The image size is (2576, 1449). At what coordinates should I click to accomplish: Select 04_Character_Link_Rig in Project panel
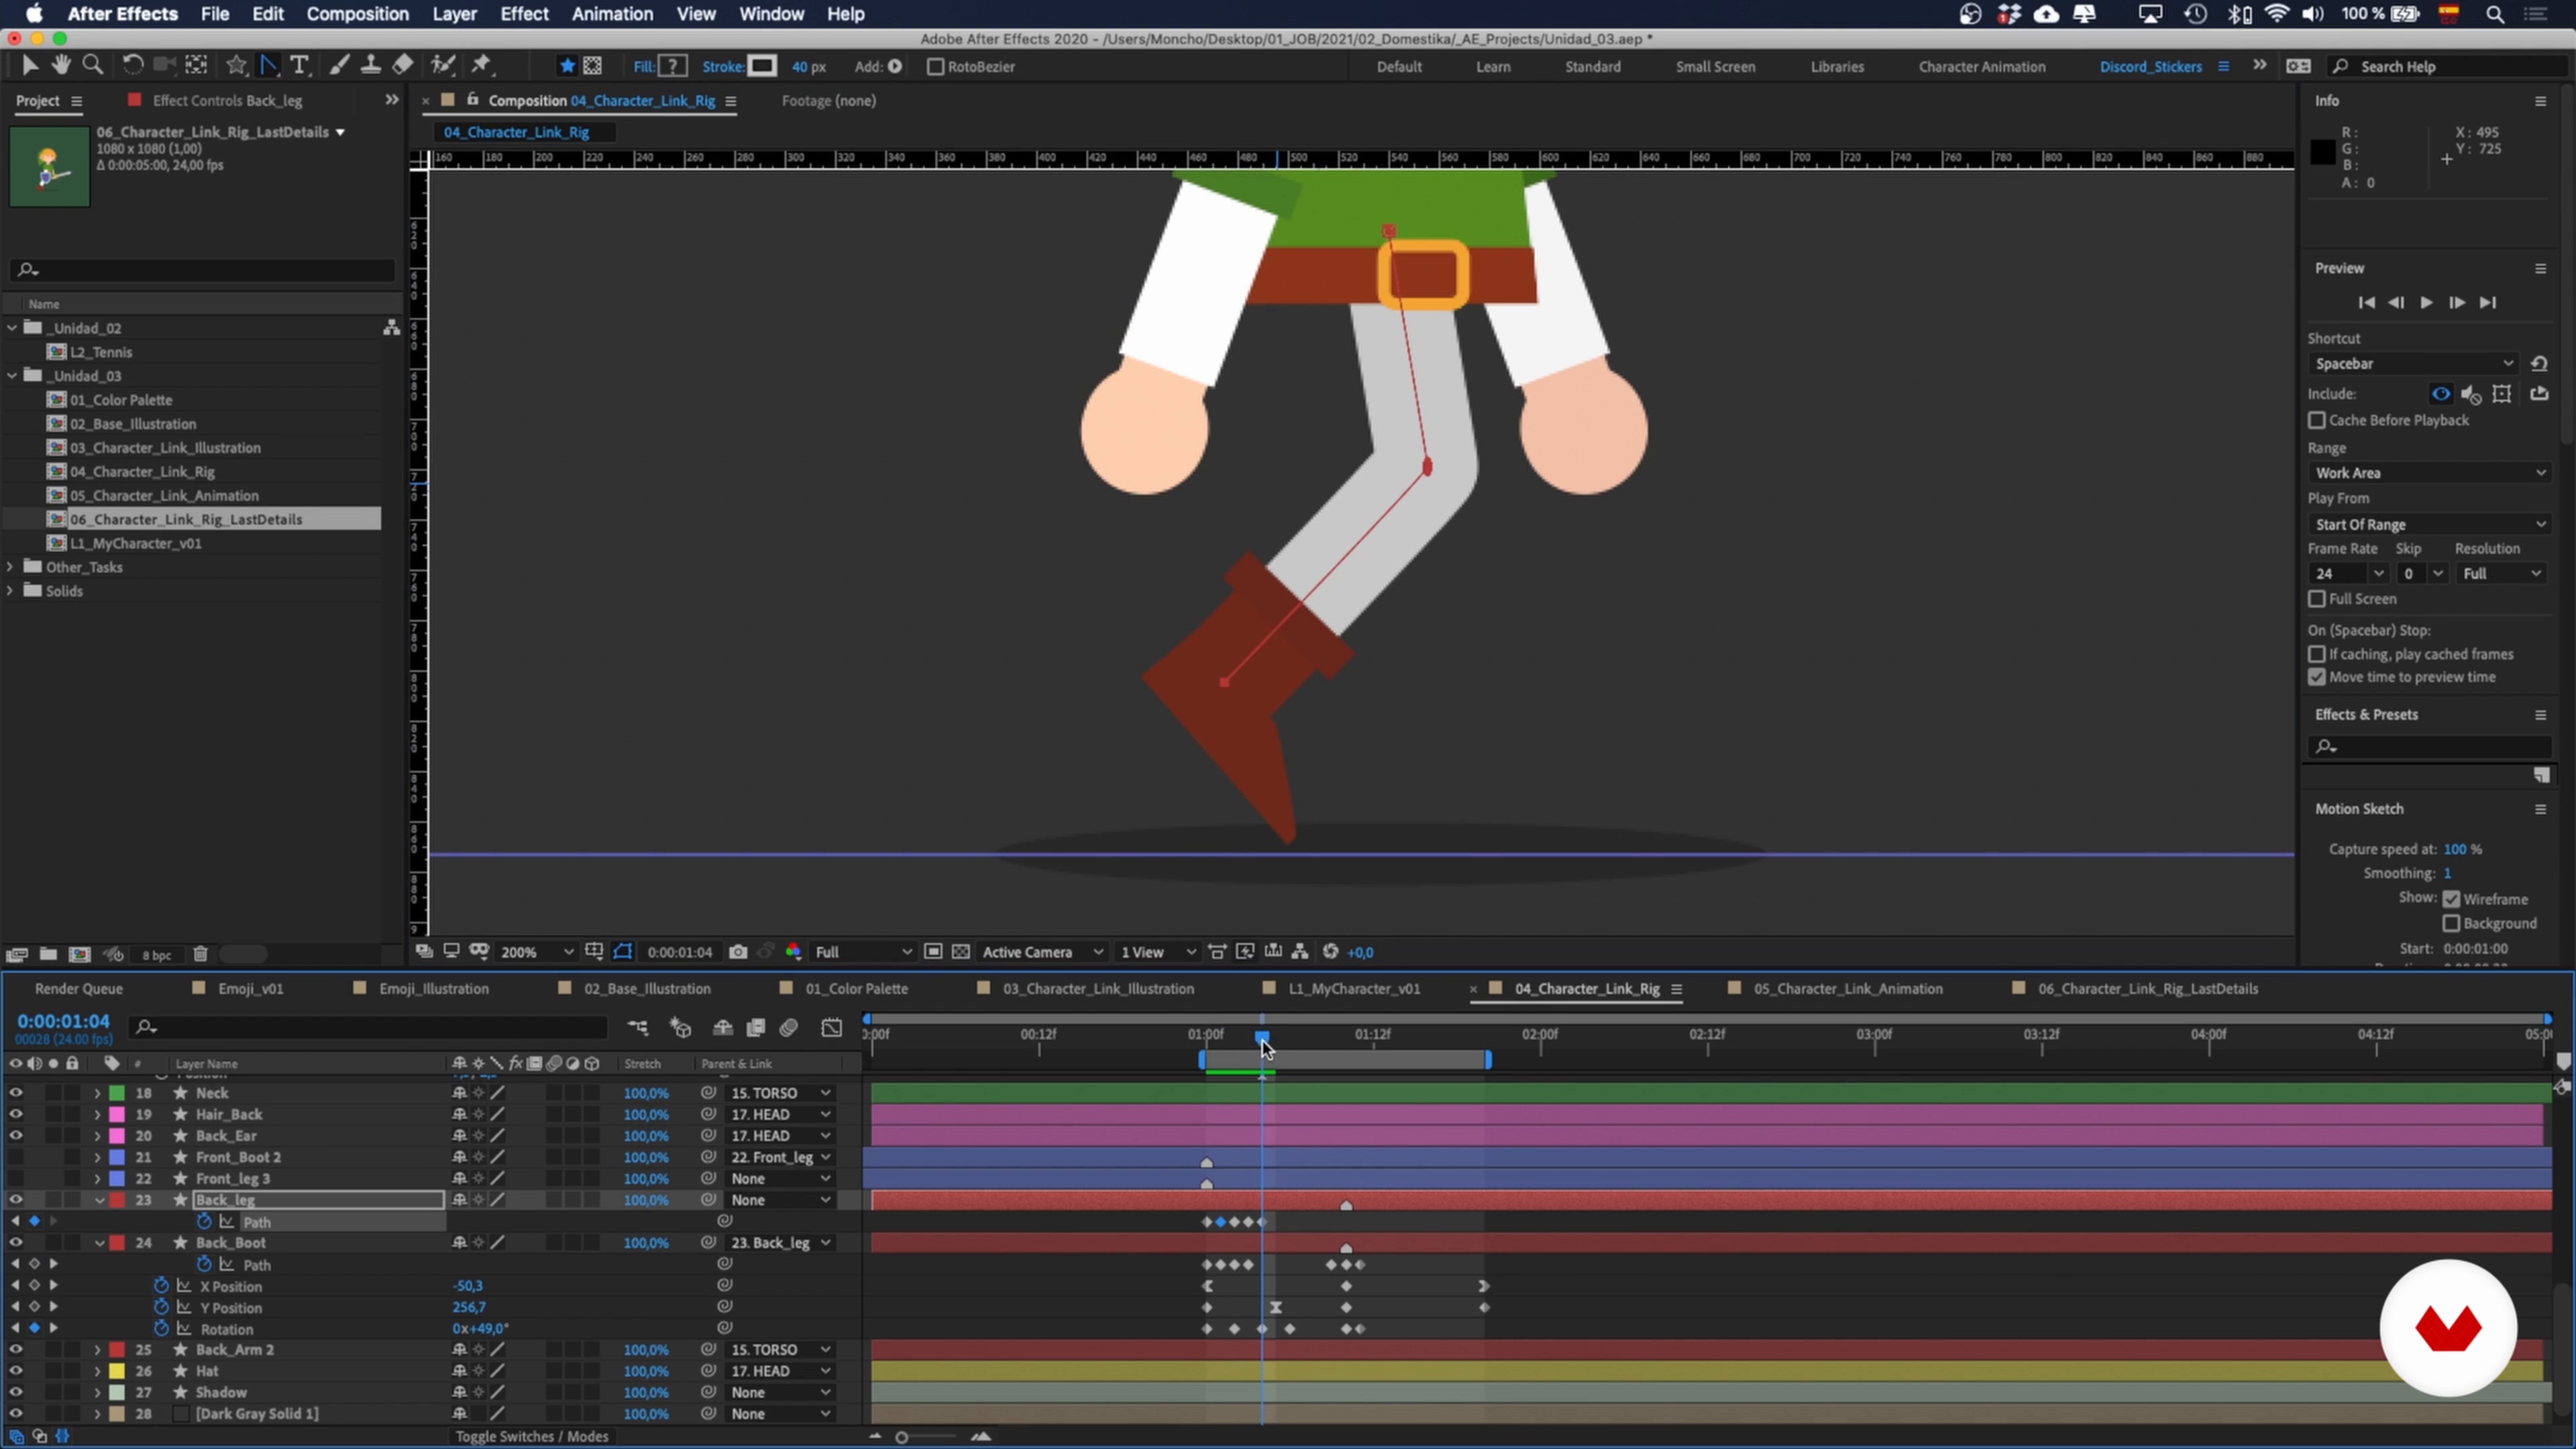(142, 471)
